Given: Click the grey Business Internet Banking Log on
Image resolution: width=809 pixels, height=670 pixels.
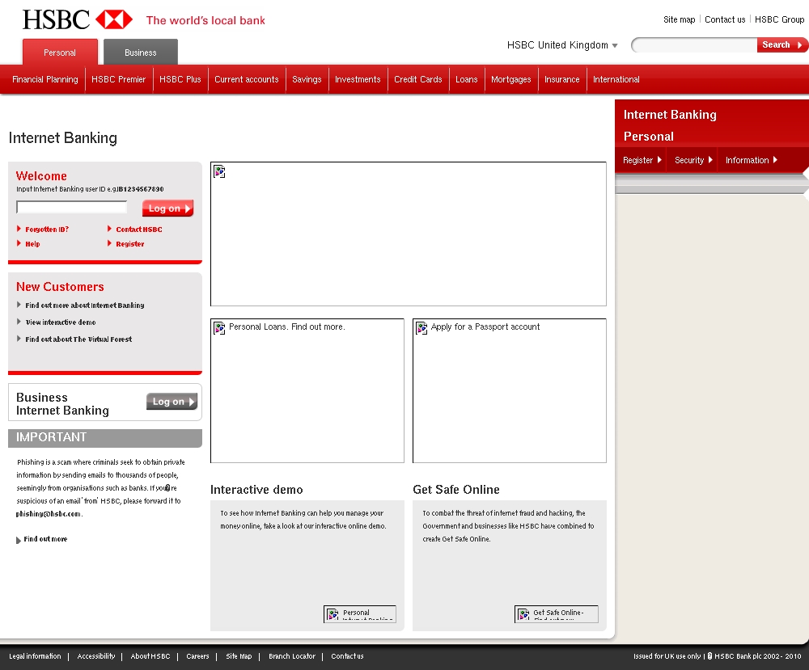Looking at the screenshot, I should pos(172,402).
